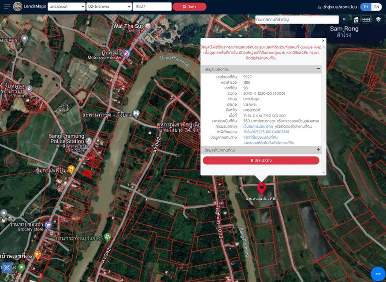Viewport: 386px width, 282px height.
Task: Collapse the ข้อมูลแปลงที่ดิน section
Action: pyautogui.click(x=318, y=69)
